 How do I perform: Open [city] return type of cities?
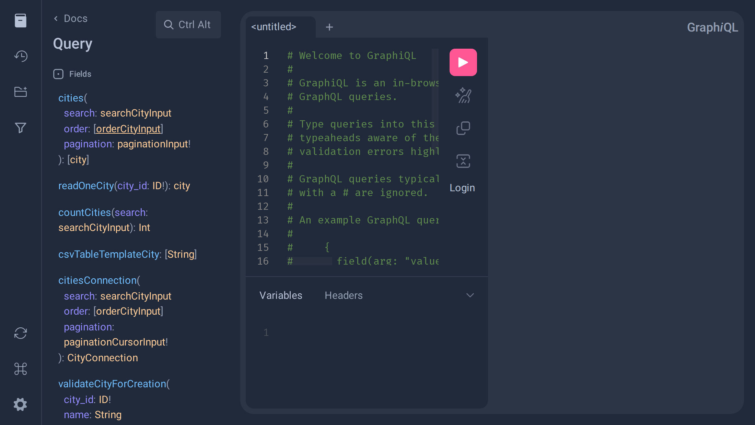point(78,160)
